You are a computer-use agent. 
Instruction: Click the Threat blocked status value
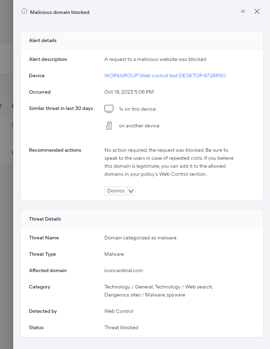[121, 328]
